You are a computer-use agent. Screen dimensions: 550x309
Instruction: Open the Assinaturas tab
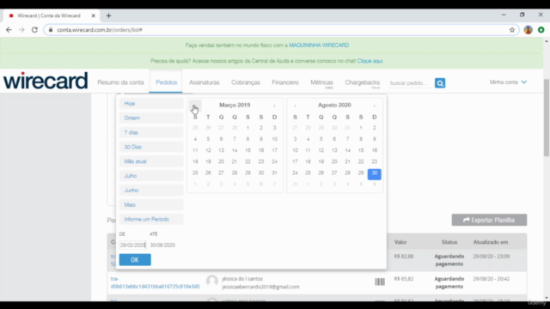205,82
